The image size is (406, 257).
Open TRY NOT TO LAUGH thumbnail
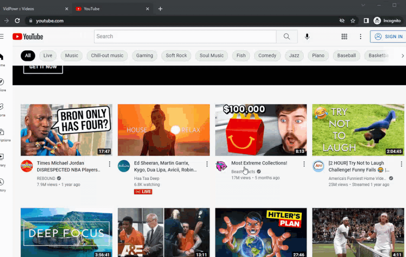coord(358,130)
